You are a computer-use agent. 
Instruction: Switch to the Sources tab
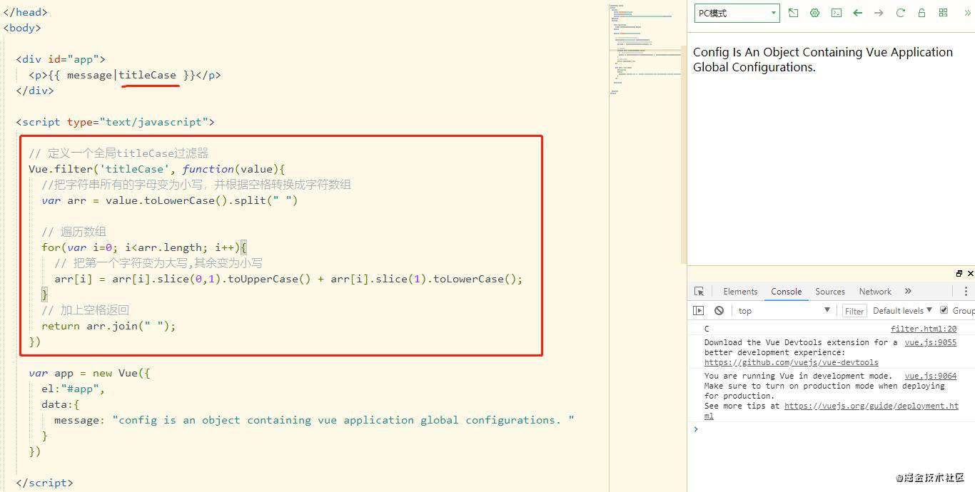[x=830, y=292]
